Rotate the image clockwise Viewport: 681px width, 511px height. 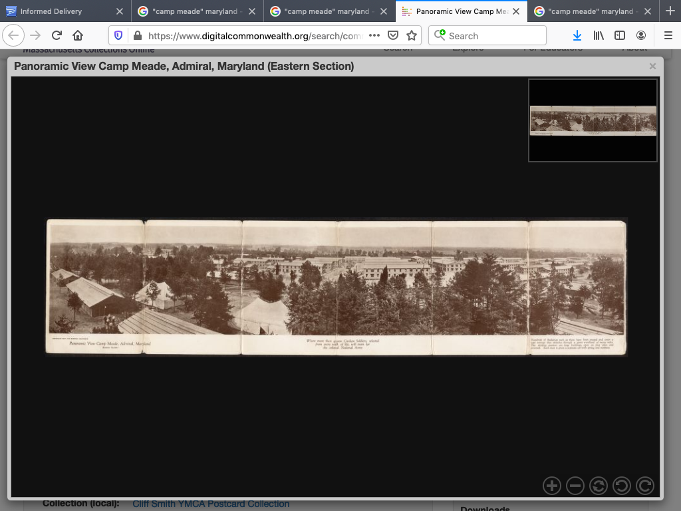[x=644, y=486]
